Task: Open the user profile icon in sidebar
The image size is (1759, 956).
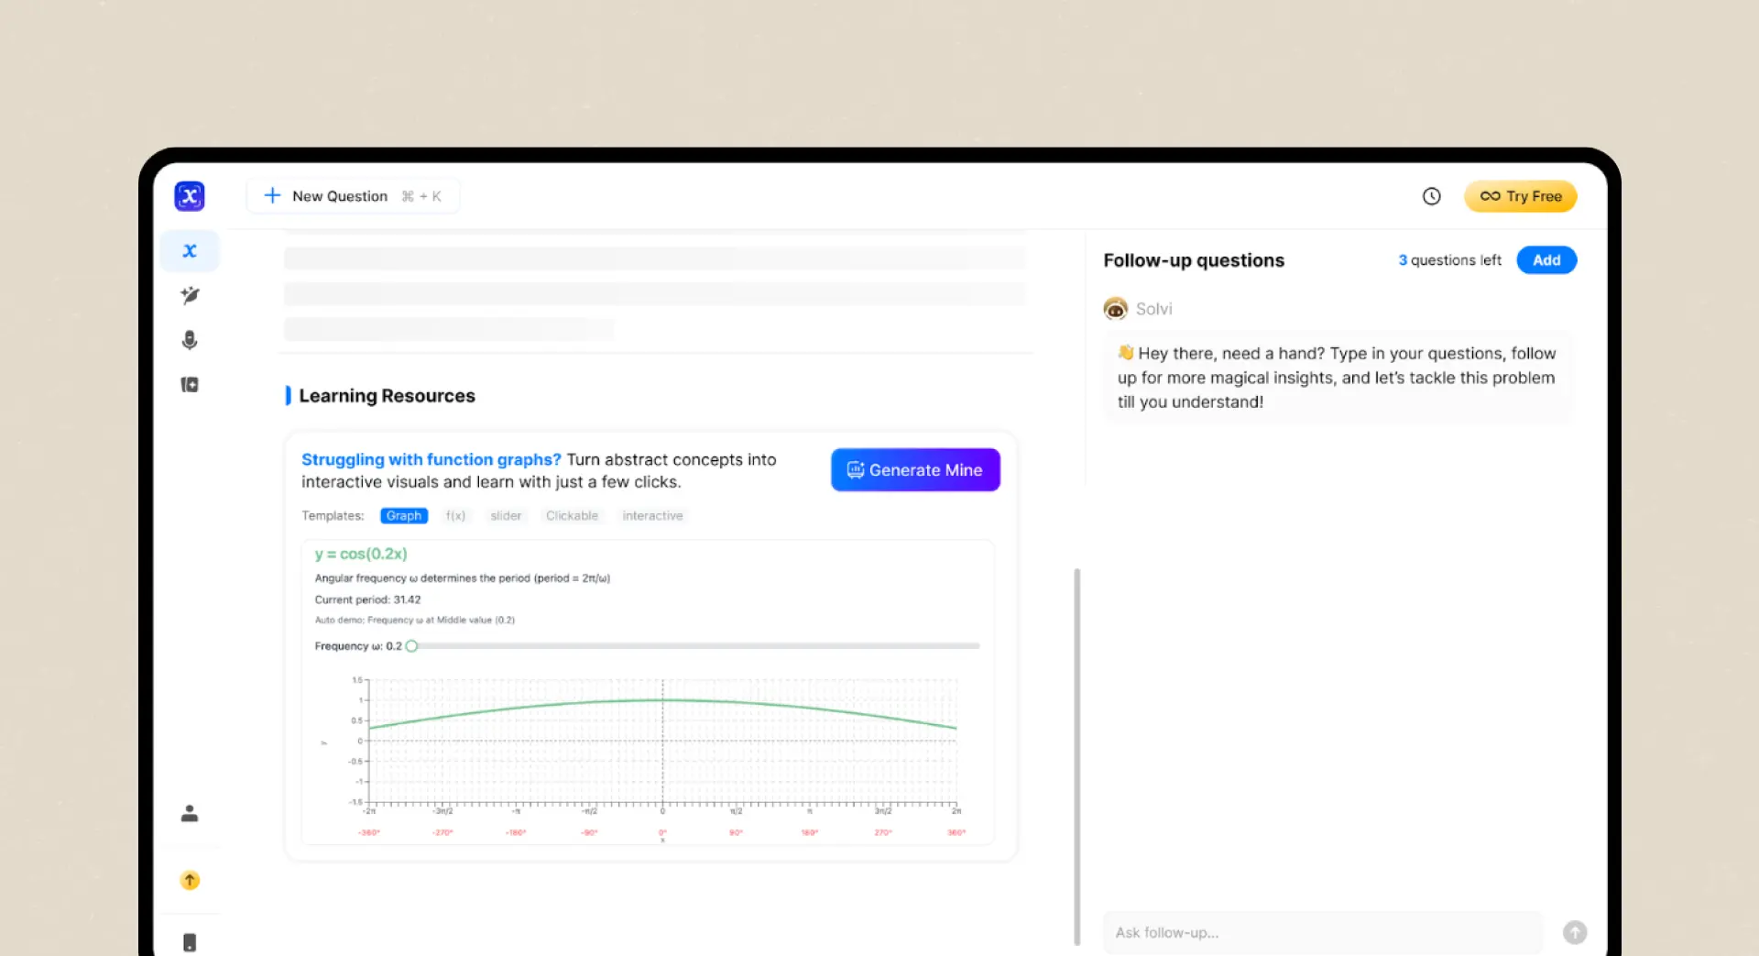Action: pyautogui.click(x=190, y=813)
